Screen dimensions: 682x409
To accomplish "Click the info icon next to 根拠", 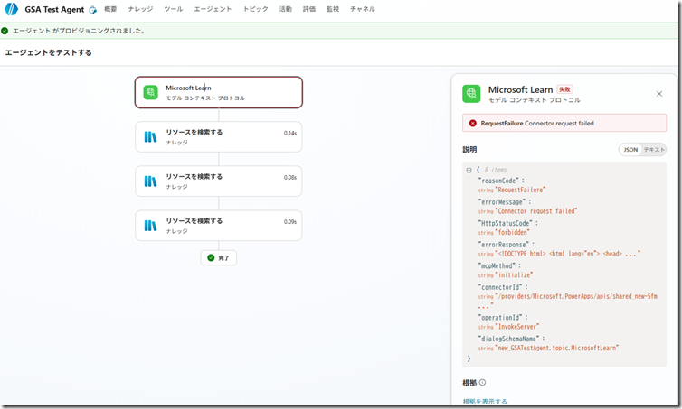I will (x=482, y=383).
